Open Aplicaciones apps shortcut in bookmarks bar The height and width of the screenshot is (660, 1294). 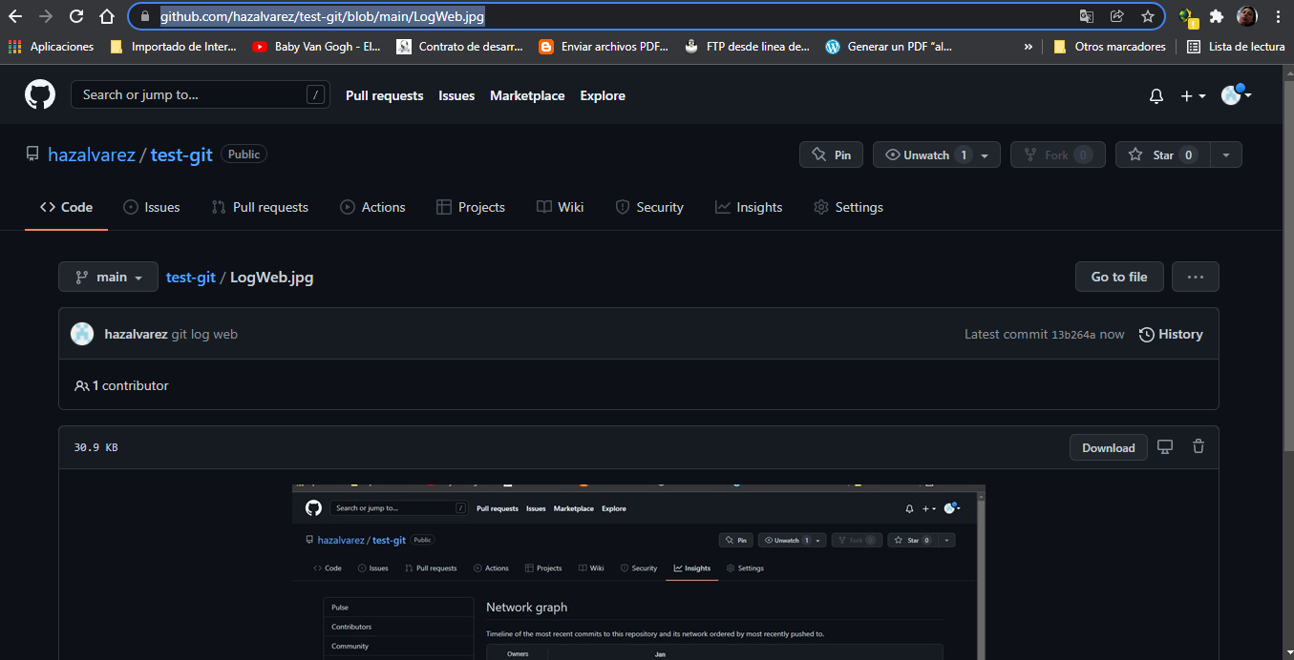pos(52,46)
